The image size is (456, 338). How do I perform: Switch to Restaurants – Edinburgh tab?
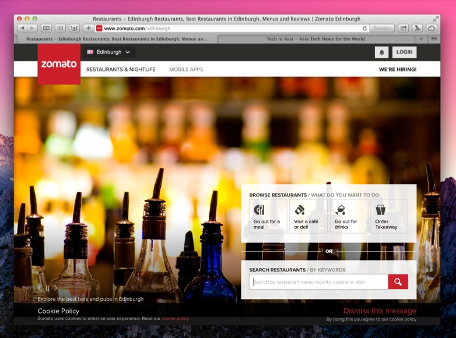tap(117, 39)
